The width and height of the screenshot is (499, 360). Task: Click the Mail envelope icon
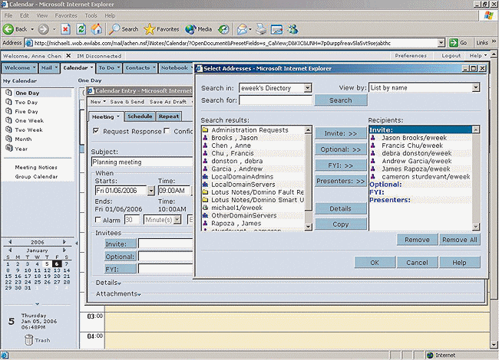(242, 29)
